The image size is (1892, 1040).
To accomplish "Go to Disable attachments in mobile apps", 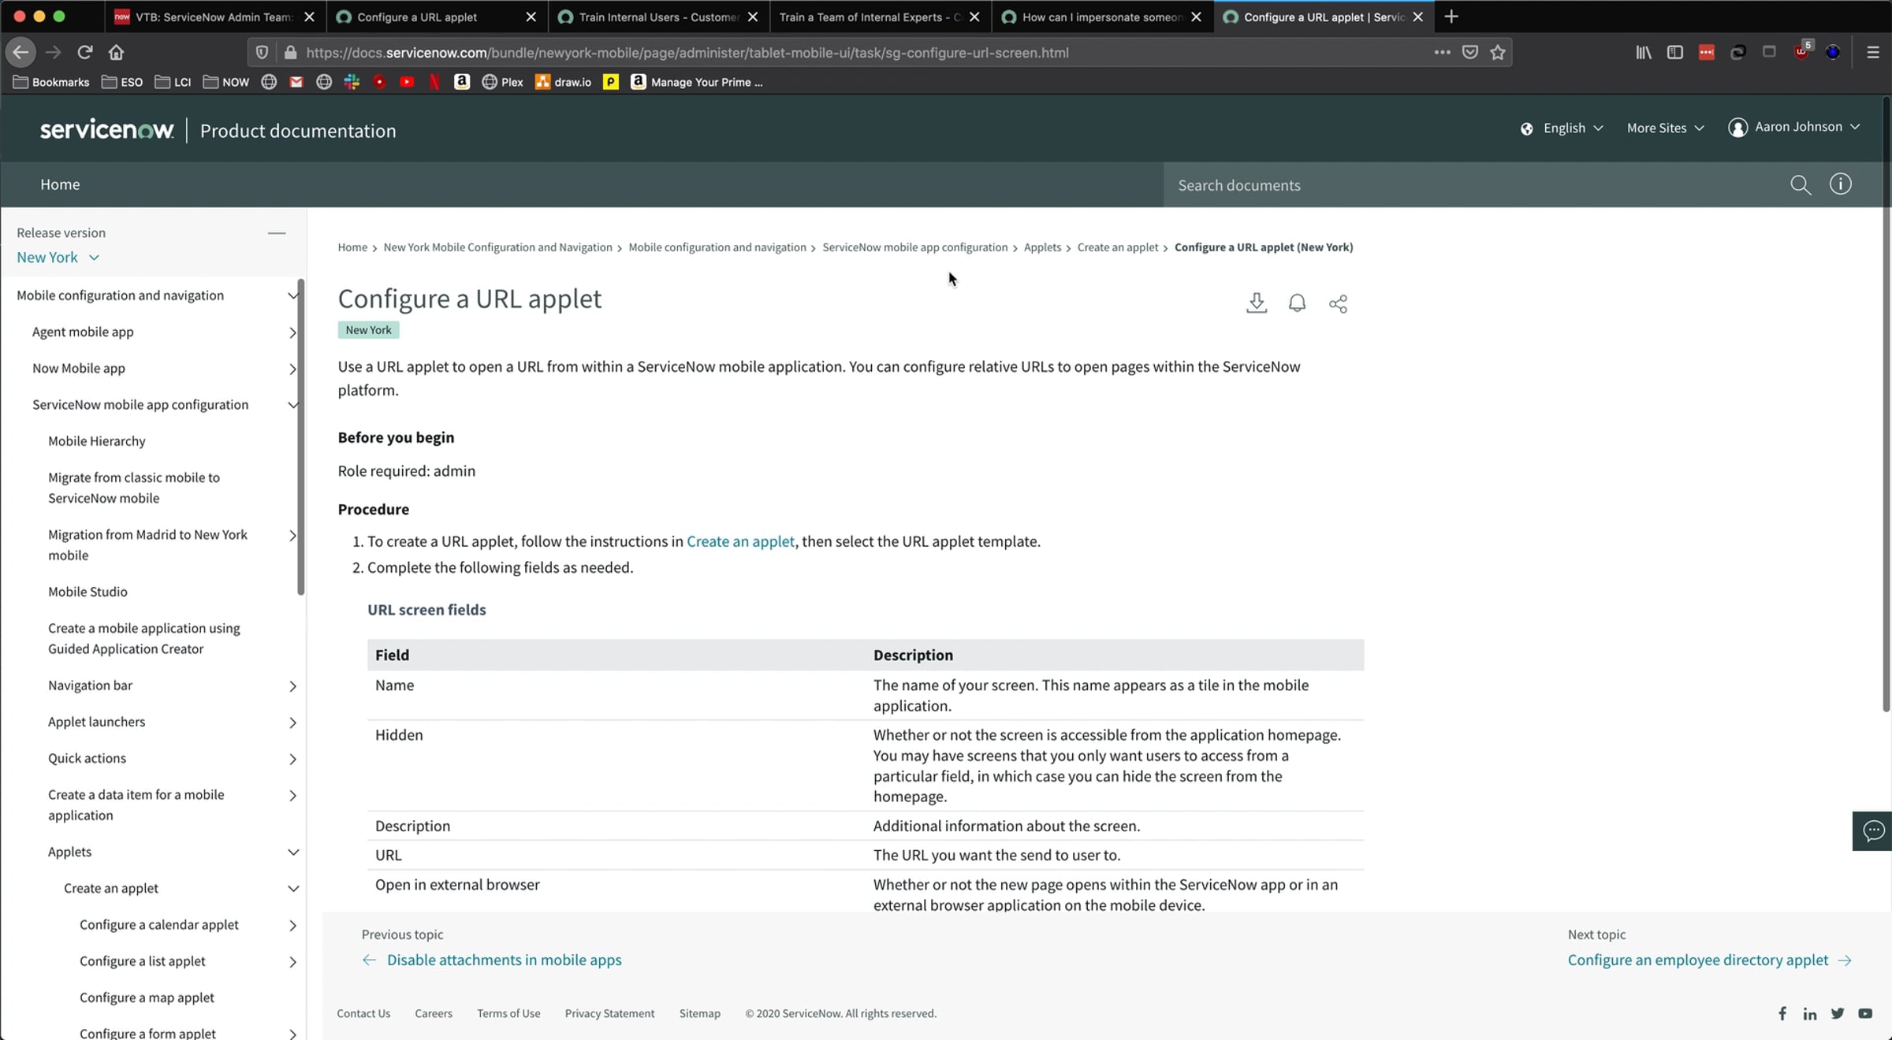I will [x=504, y=960].
